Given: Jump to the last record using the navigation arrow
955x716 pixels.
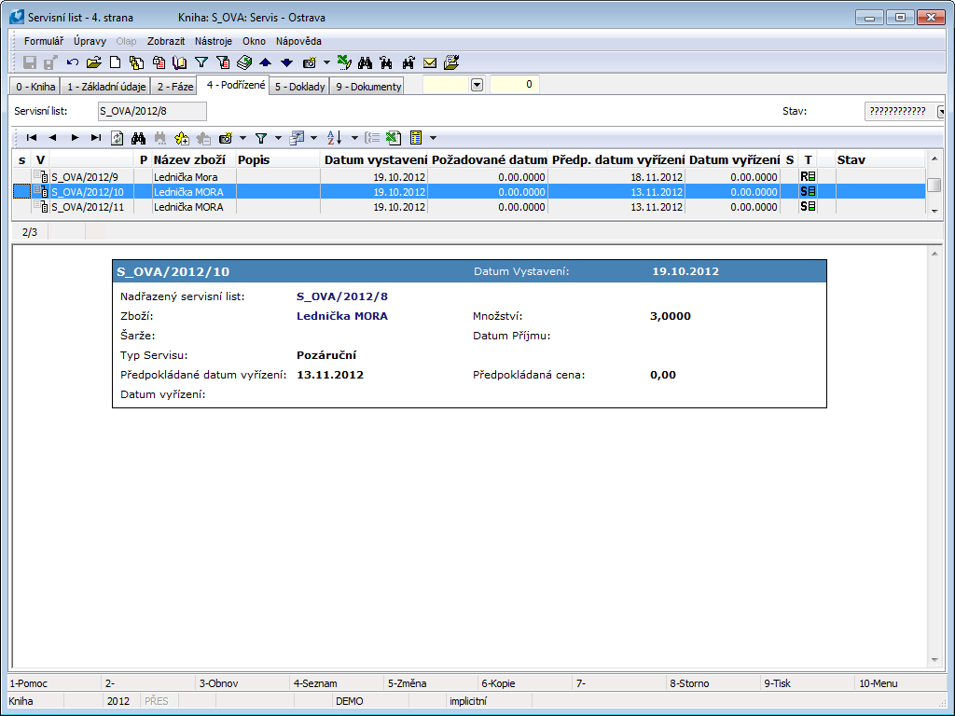Looking at the screenshot, I should [95, 137].
